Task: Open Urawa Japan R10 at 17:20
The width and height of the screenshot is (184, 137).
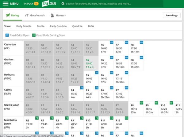Action: tap(166, 109)
